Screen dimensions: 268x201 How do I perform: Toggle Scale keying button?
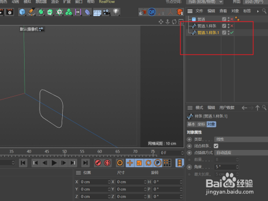coord(139,163)
